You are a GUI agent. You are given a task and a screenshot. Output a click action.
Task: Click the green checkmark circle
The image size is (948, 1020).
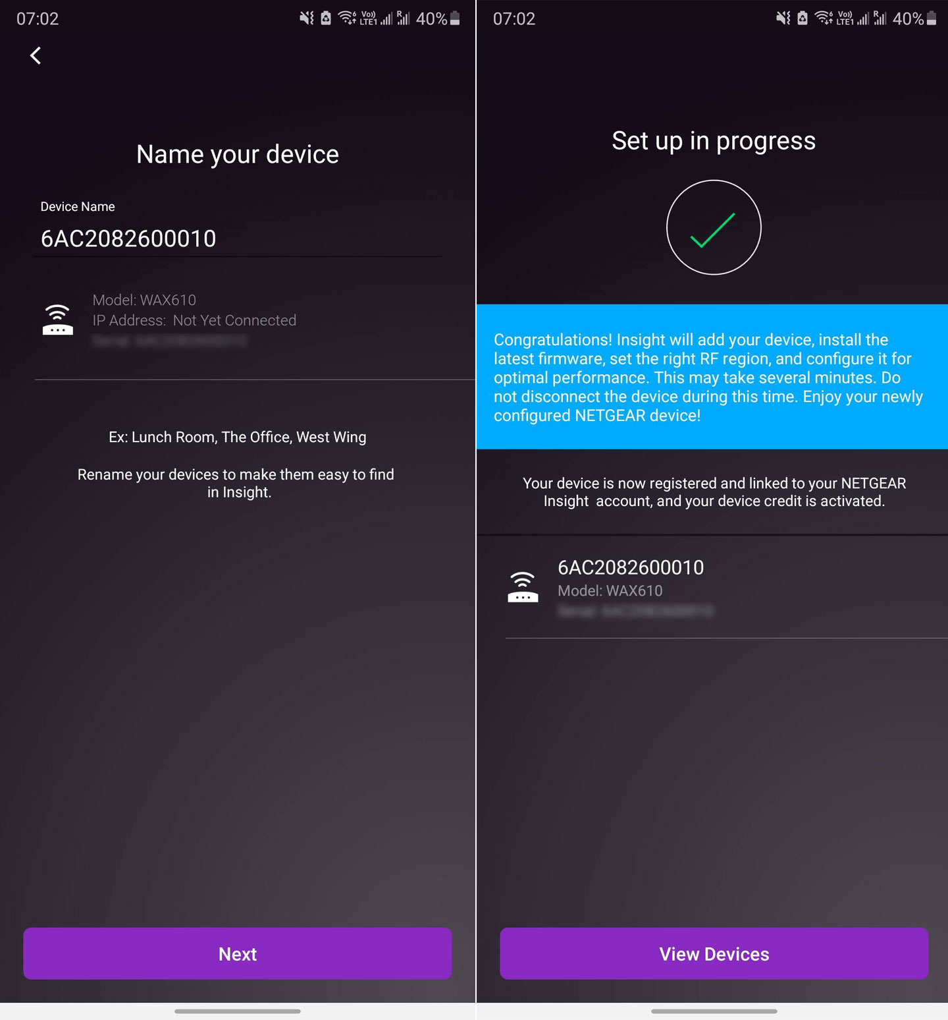click(714, 228)
